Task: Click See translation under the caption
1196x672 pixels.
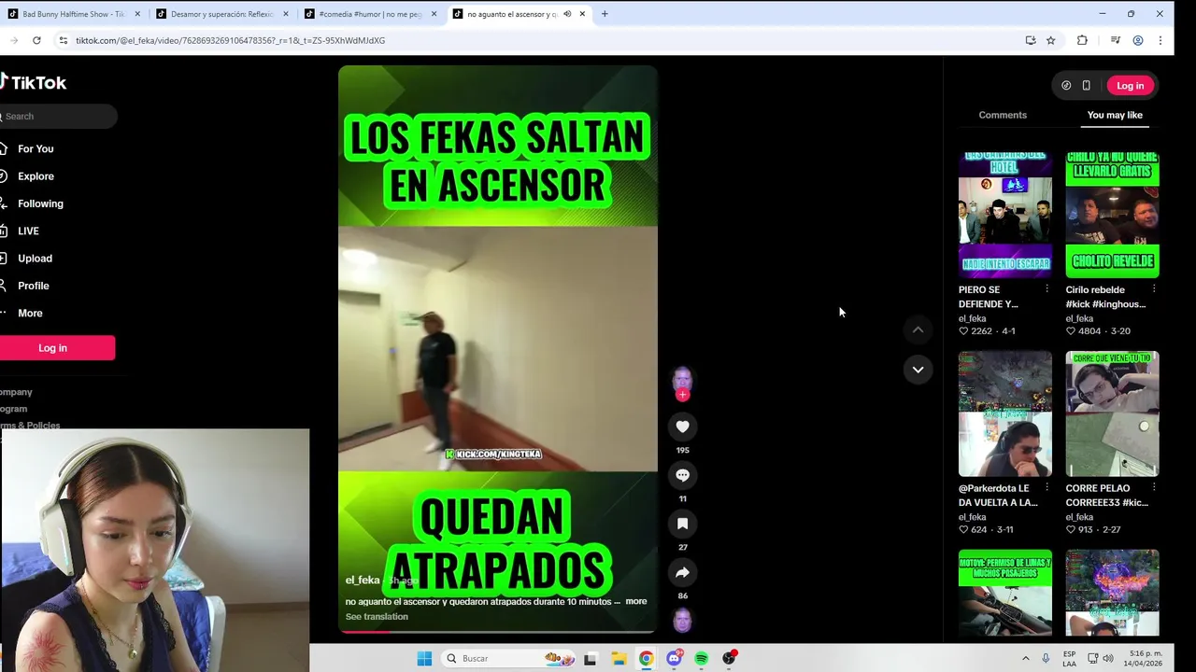Action: coord(377,616)
